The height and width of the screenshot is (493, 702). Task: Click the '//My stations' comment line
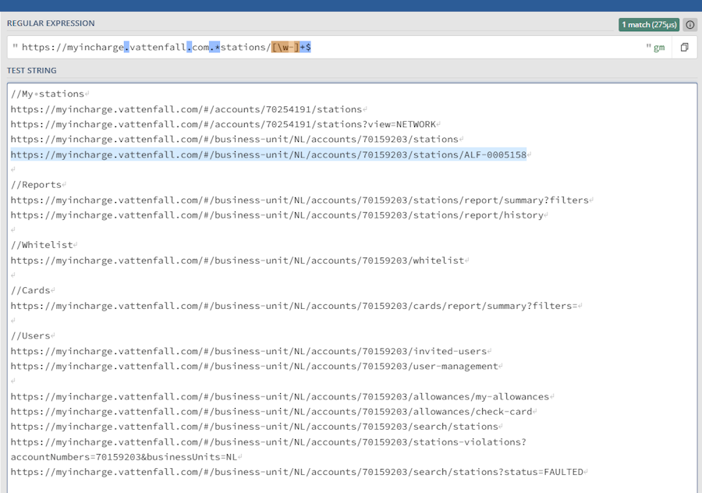[x=48, y=94]
